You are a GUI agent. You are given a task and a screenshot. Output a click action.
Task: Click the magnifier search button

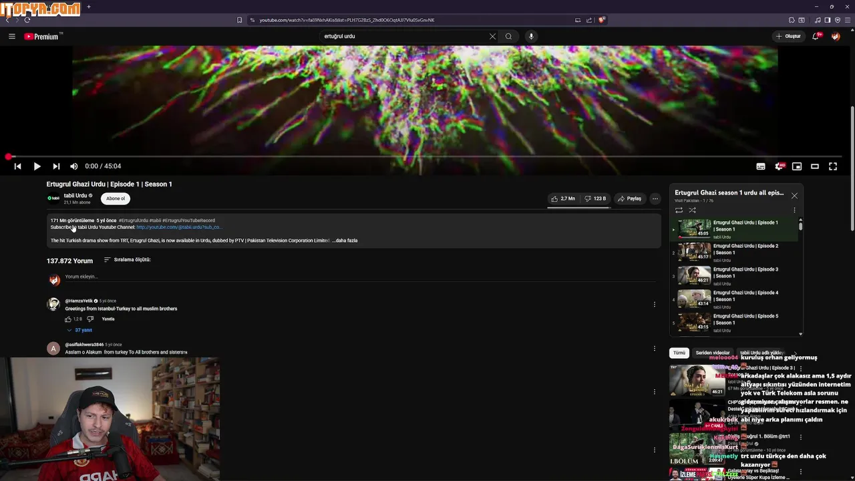coord(508,36)
